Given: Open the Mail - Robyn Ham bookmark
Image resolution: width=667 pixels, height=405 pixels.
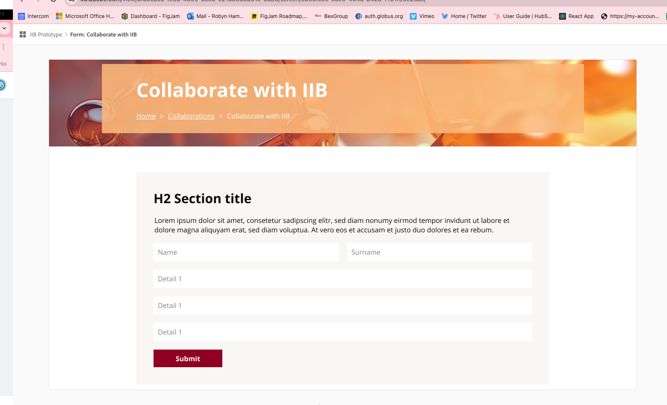Looking at the screenshot, I should coord(215,16).
